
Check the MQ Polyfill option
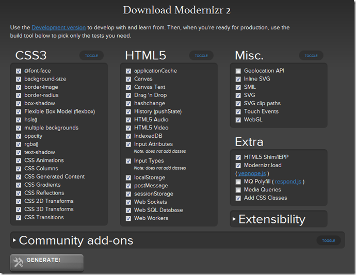238,182
